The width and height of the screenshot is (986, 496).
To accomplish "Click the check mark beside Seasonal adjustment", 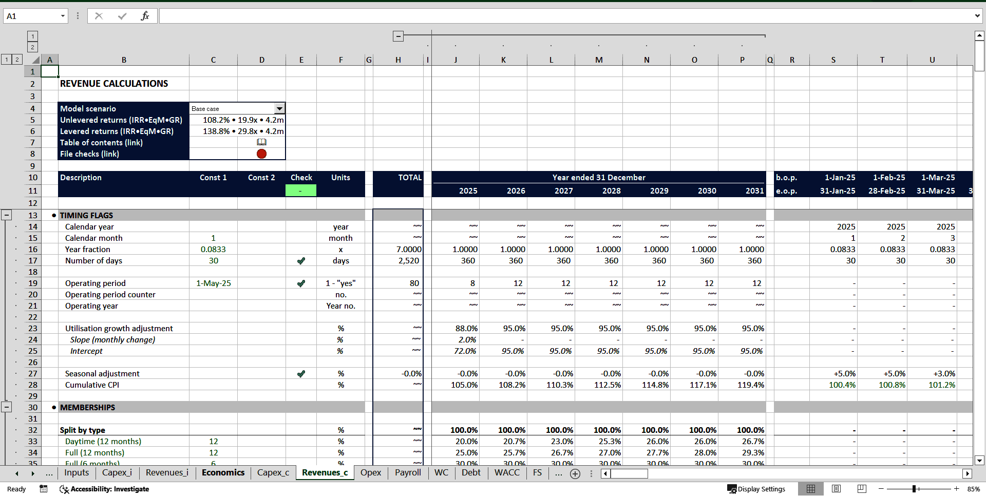I will coord(301,373).
